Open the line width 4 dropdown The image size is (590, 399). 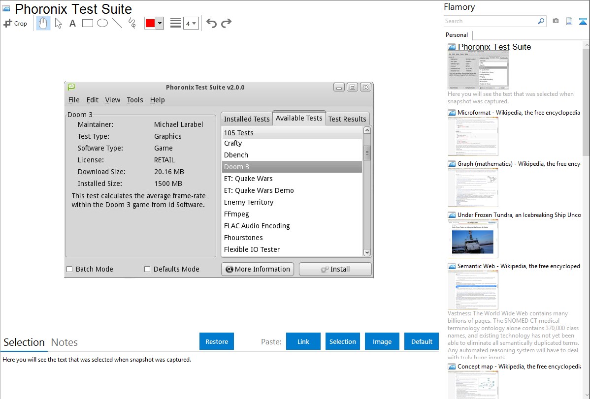191,23
